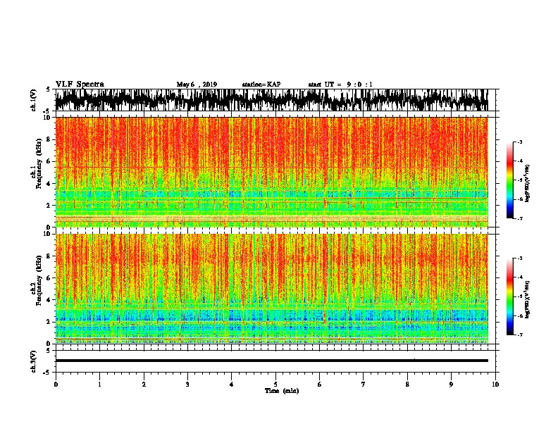Click the ch.2 colorbar "log(PSD)" units label

coord(528,299)
